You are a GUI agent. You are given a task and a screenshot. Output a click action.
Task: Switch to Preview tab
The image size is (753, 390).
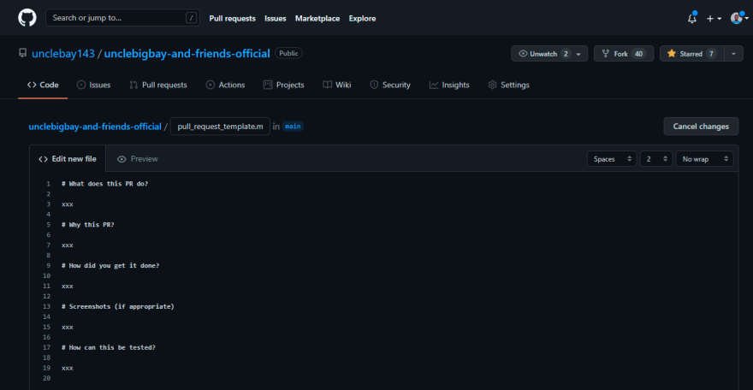tap(138, 159)
